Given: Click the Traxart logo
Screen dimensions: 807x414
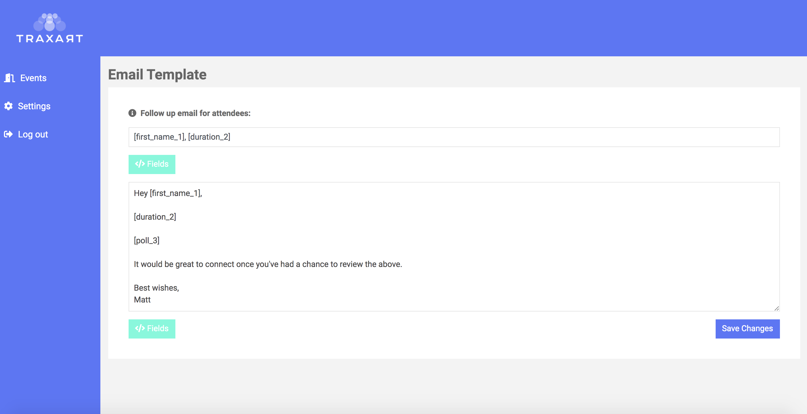Looking at the screenshot, I should click(50, 28).
